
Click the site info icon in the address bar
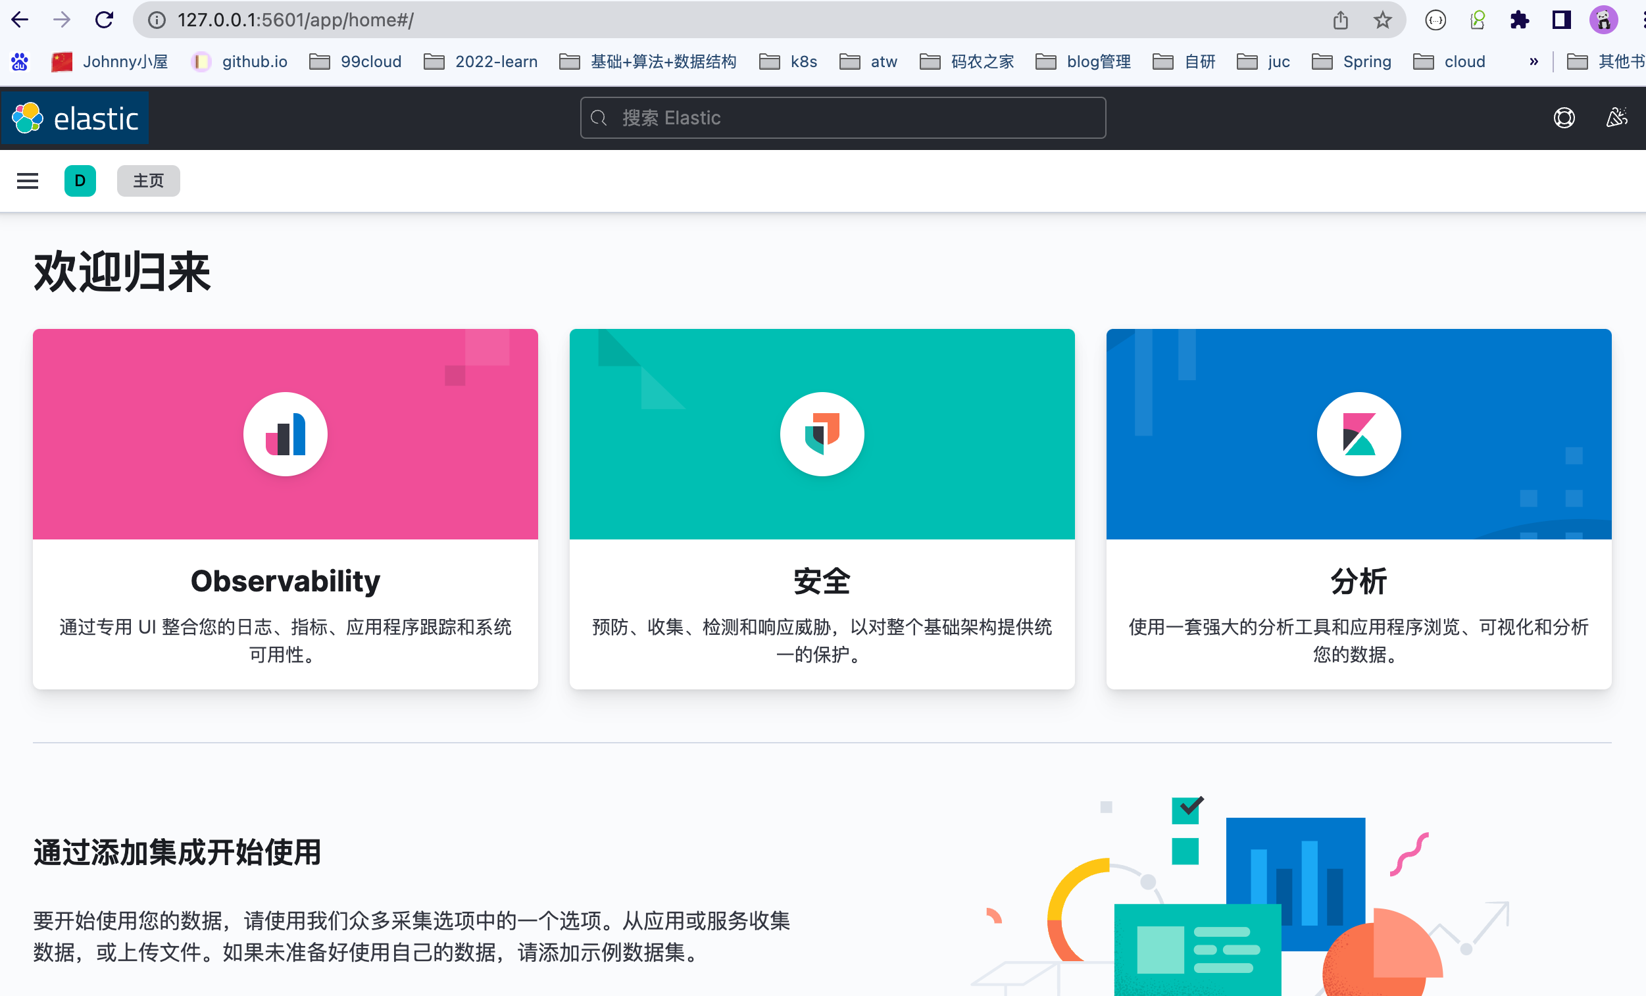156,19
